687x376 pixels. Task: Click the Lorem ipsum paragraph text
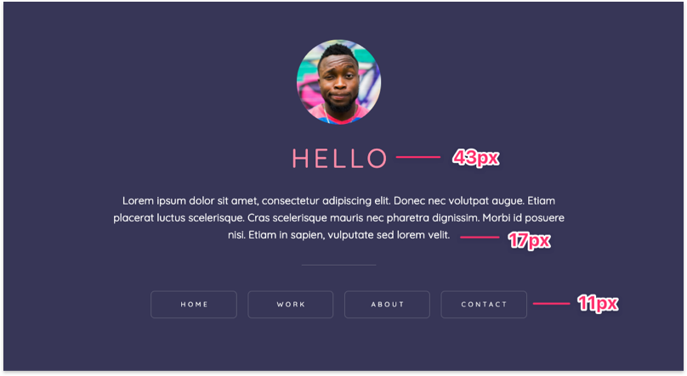point(338,218)
